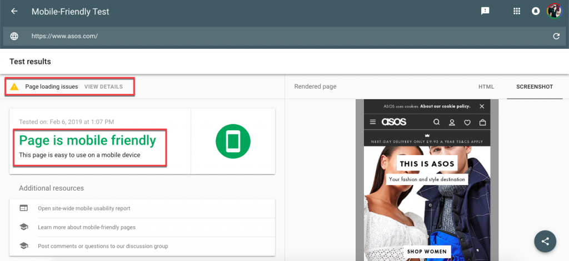
Task: Close the ASOS cookie banner
Action: click(x=482, y=106)
